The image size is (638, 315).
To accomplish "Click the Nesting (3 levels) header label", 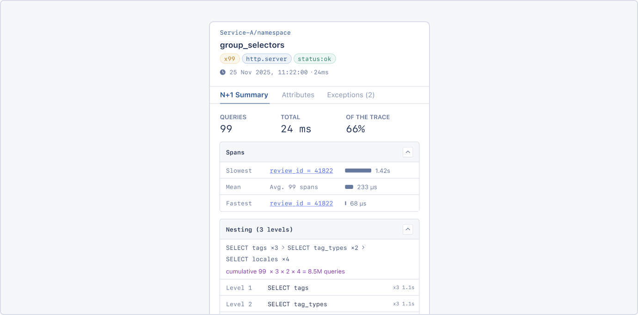I will 259,230.
